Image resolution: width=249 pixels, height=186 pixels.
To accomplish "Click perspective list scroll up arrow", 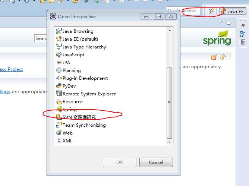I will coord(170,31).
